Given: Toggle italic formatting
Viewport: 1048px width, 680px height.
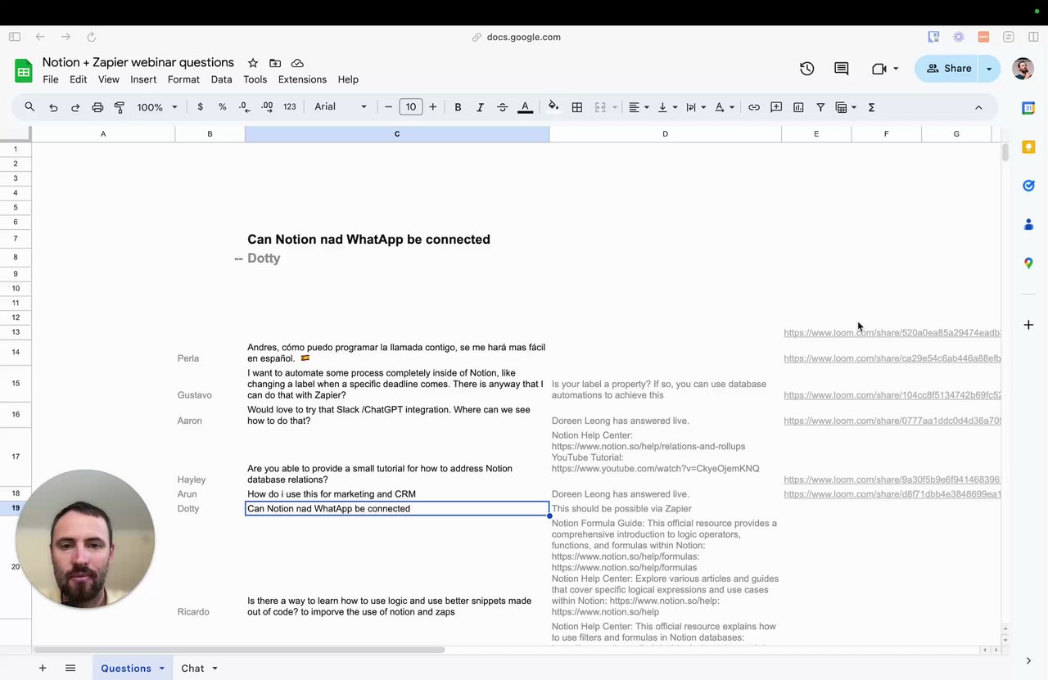Looking at the screenshot, I should [x=480, y=107].
